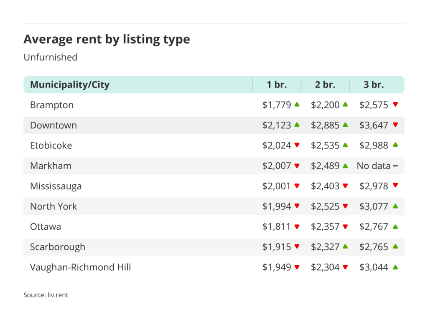Click the Municipality/City column header
The width and height of the screenshot is (428, 309).
[x=70, y=85]
